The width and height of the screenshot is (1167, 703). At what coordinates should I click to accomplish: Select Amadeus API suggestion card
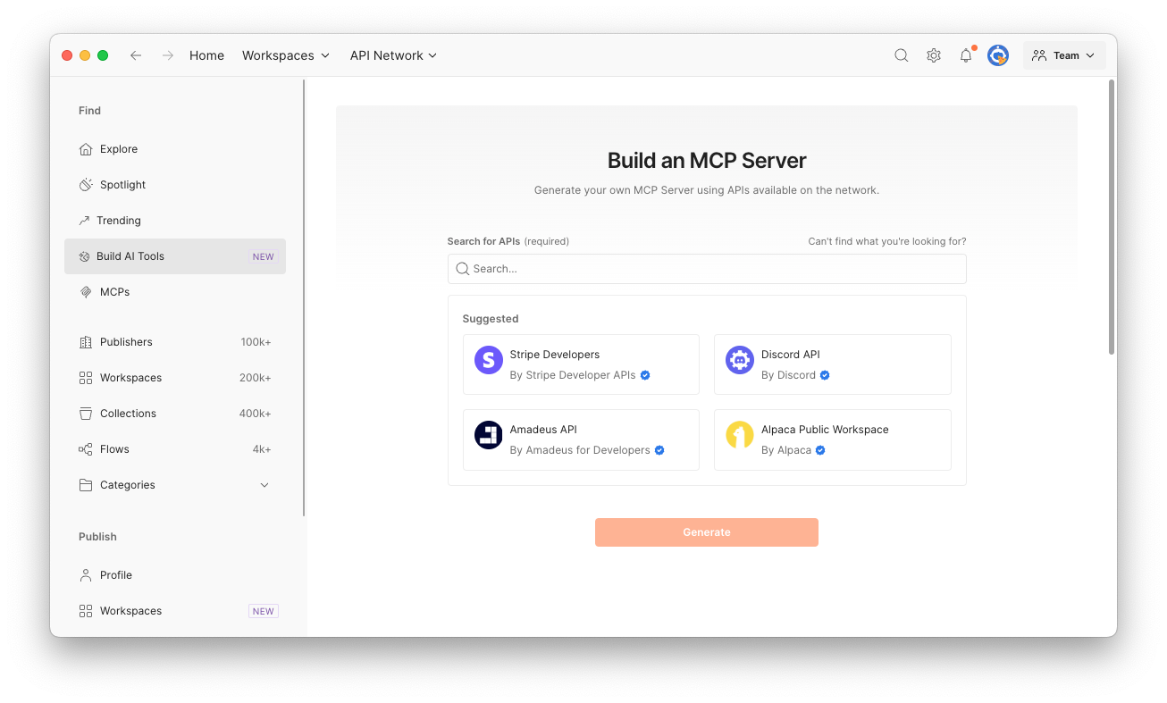tap(581, 439)
